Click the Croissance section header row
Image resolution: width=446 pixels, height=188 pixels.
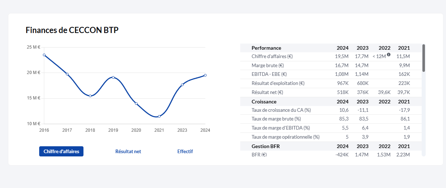264,102
